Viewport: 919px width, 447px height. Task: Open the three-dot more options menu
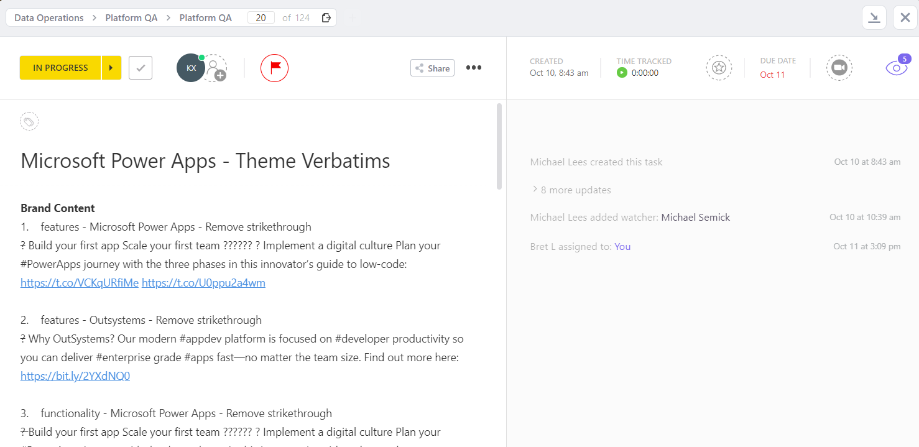tap(474, 68)
